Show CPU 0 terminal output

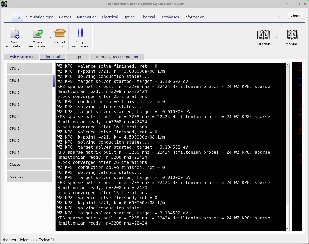[x=30, y=68]
